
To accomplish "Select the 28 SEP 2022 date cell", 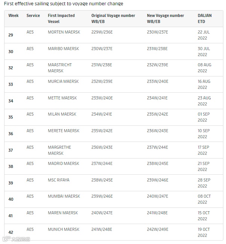I will [203, 183].
